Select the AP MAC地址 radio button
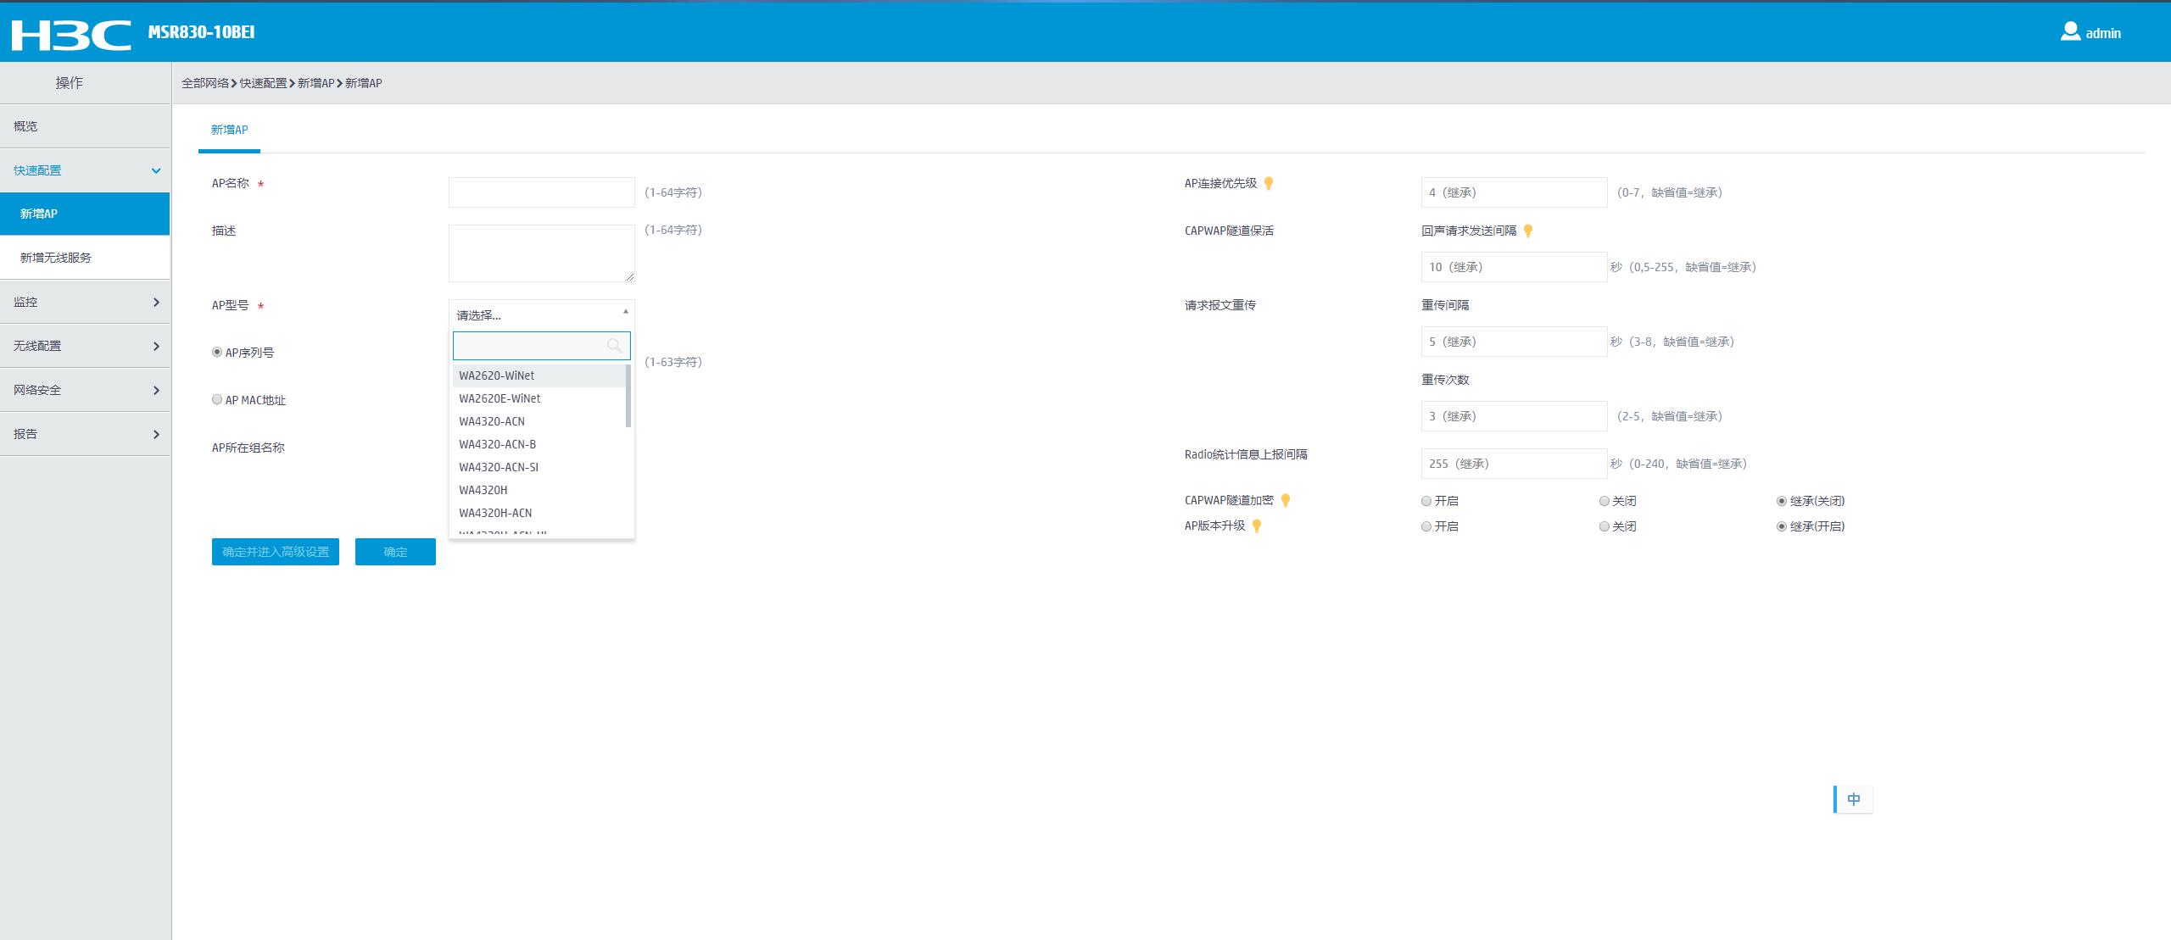Viewport: 2171px width, 940px height. [x=217, y=400]
